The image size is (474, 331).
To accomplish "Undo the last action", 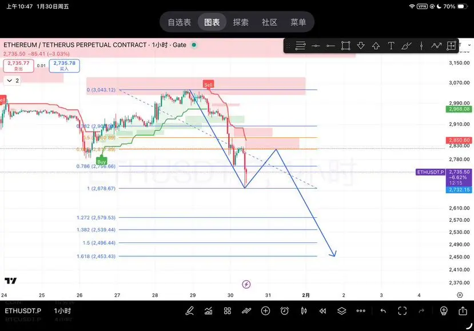I will pyautogui.click(x=383, y=311).
